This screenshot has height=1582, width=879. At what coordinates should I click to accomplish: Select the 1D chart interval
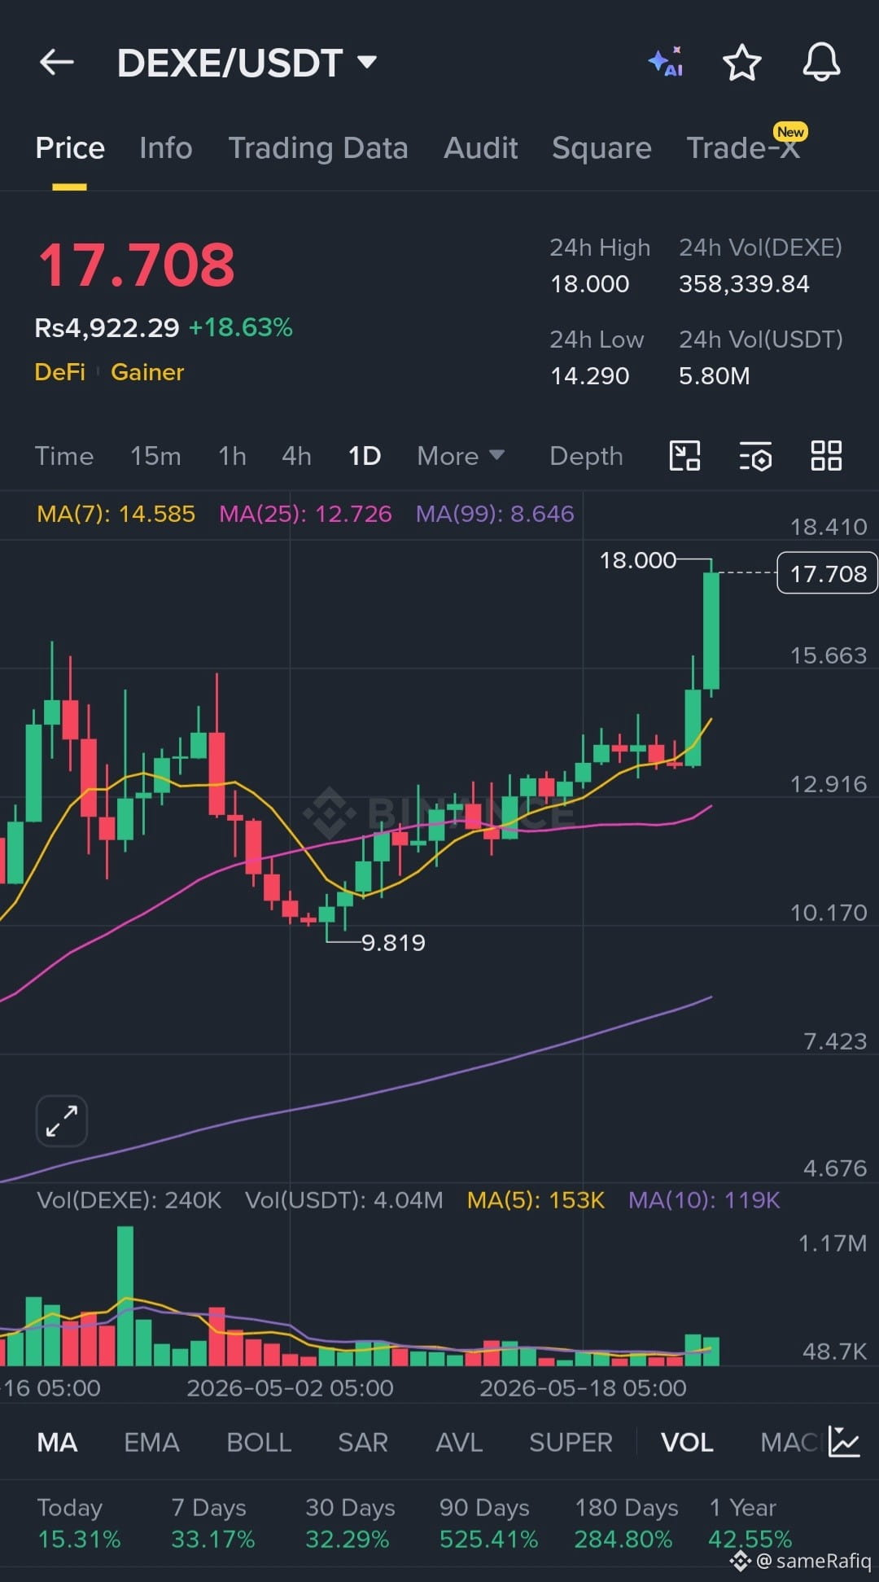(x=365, y=456)
